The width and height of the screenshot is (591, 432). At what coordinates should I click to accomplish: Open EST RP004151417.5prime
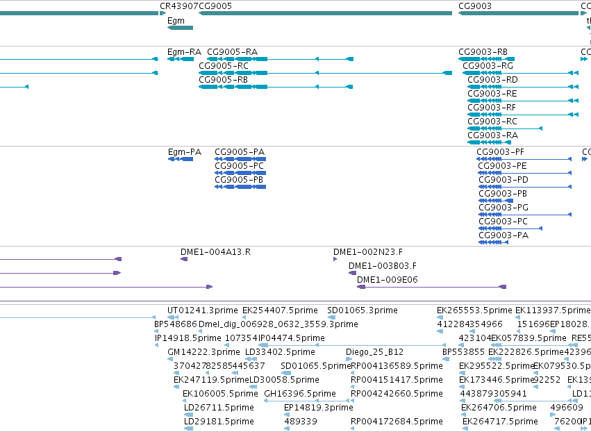397,381
